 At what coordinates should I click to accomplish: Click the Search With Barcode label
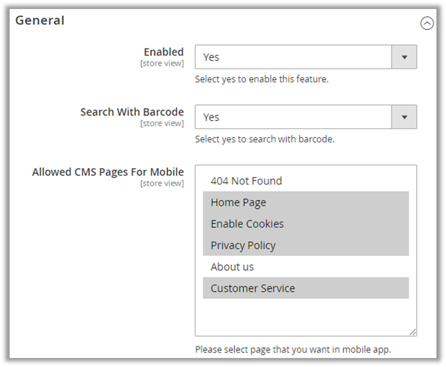click(132, 112)
